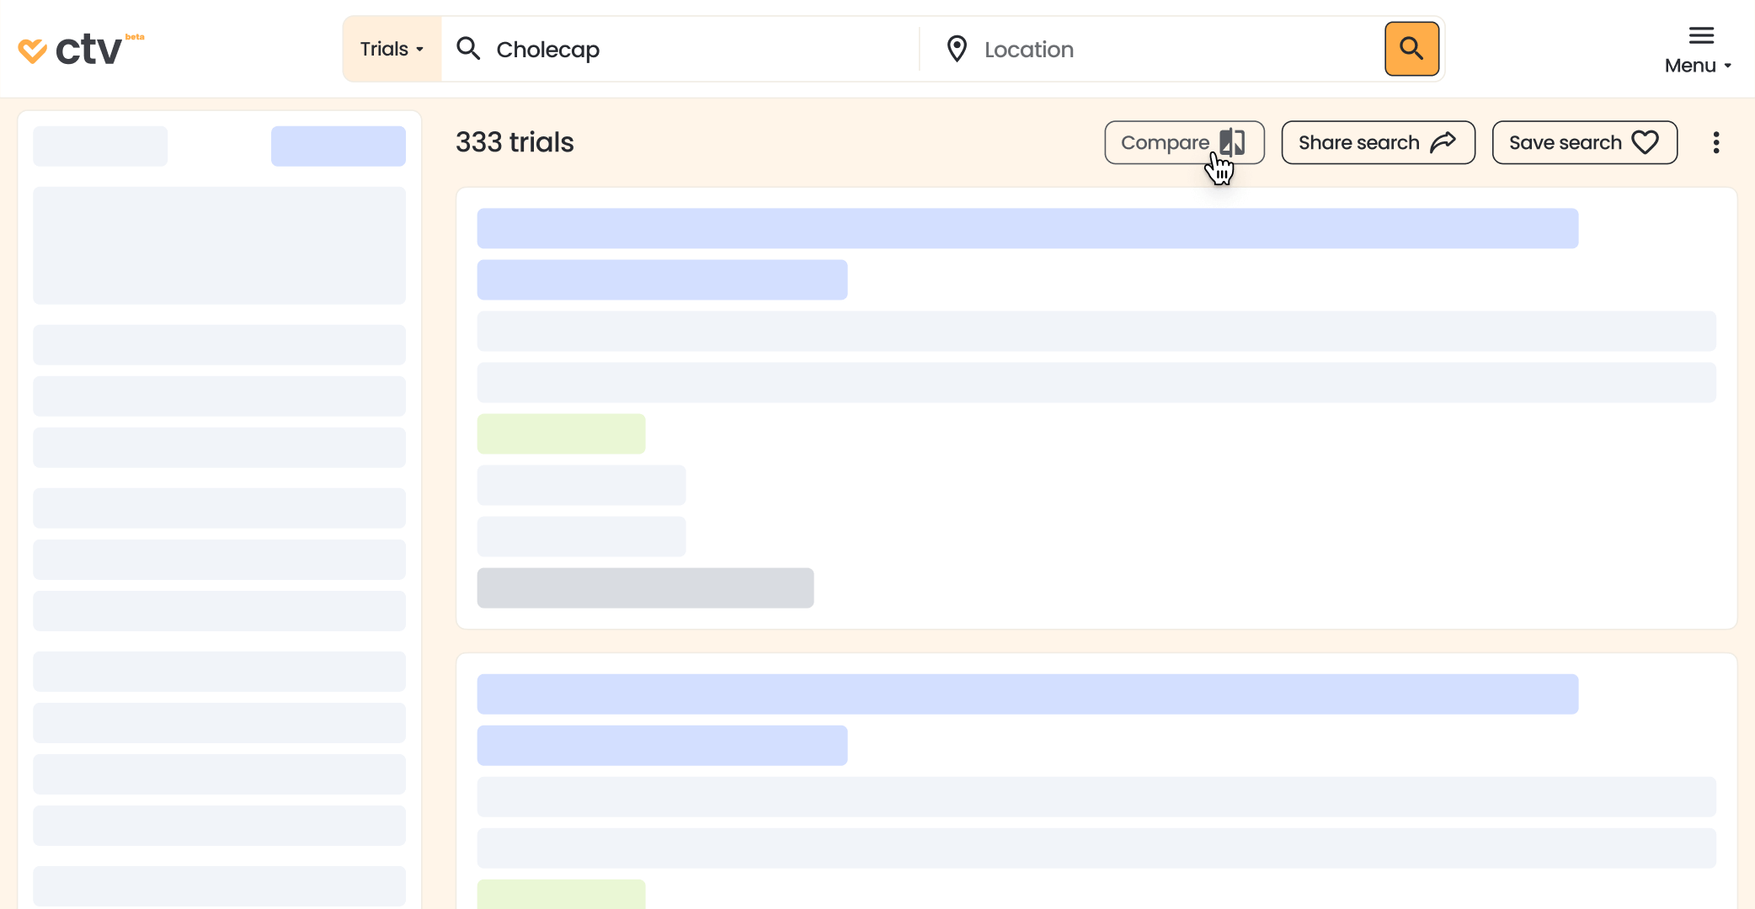Click the first trial card's loading title
The height and width of the screenshot is (909, 1755).
[x=1027, y=228]
